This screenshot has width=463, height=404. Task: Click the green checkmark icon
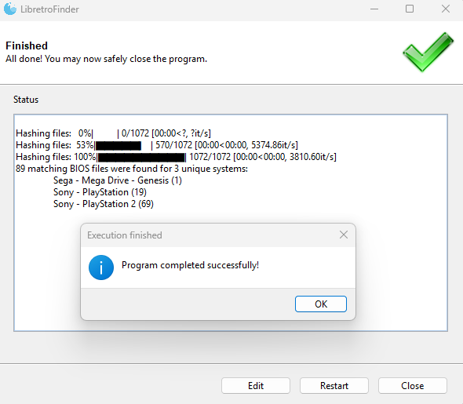(428, 52)
